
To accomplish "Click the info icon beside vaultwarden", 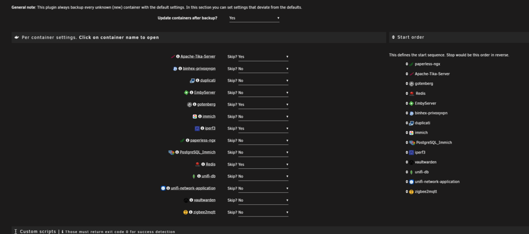I will click(191, 200).
